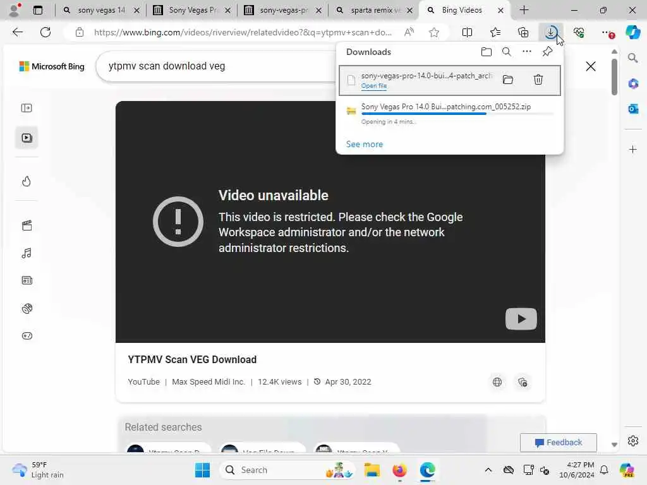Go to Microsoft Bing home logo
Screen dimensions: 647x485
[x=52, y=66]
